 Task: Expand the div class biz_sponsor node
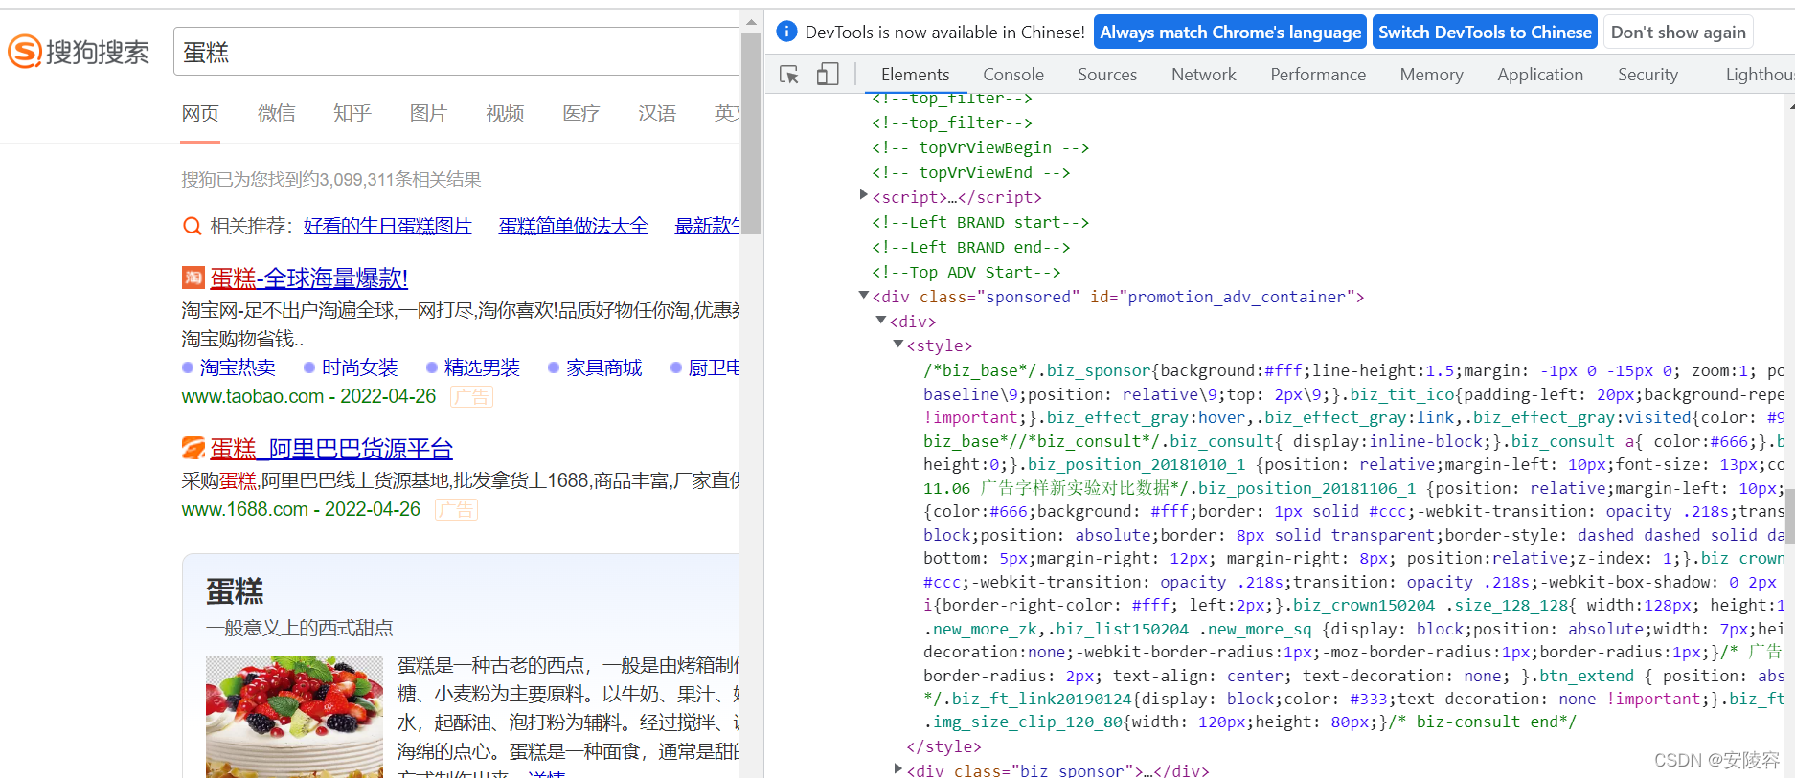pyautogui.click(x=898, y=768)
